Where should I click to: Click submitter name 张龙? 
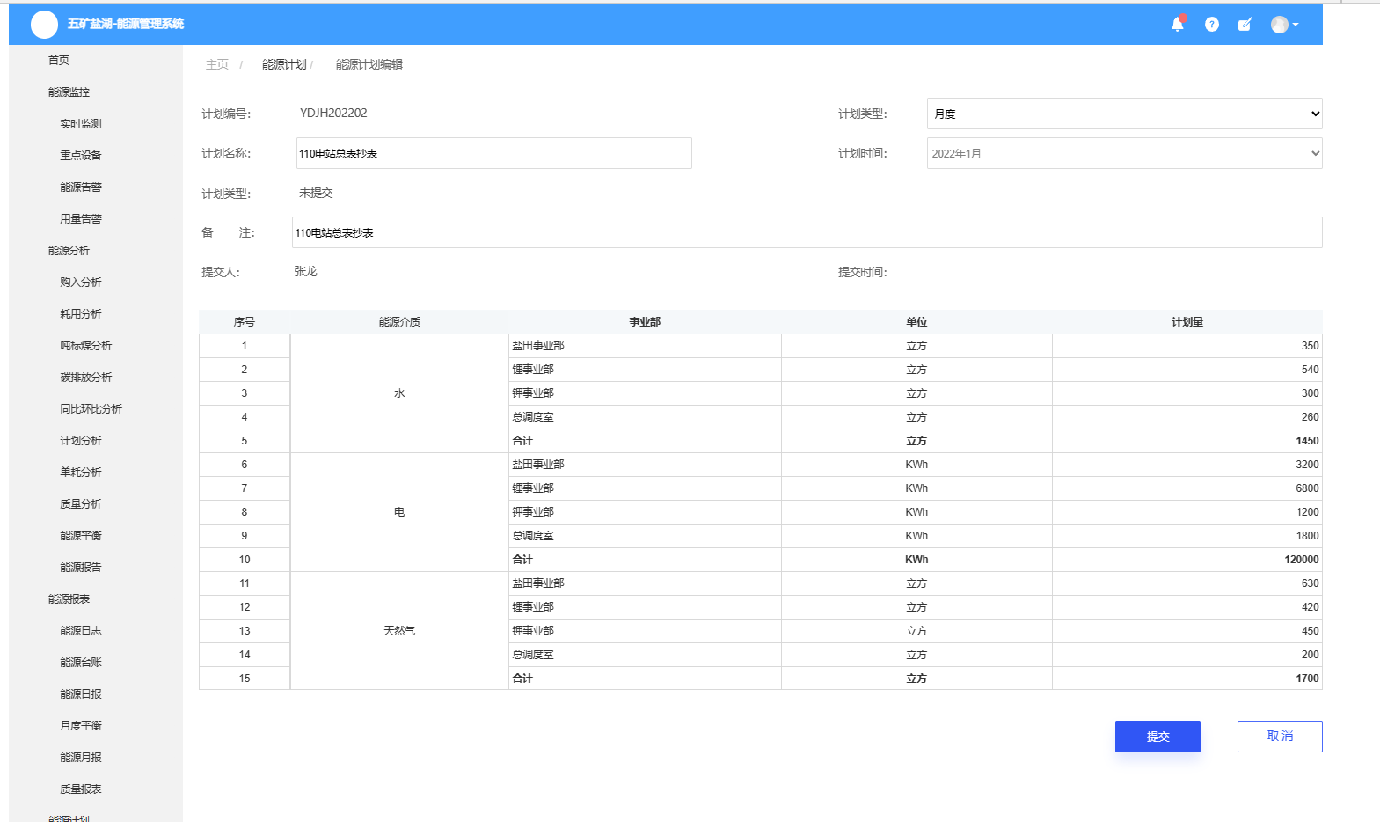pyautogui.click(x=305, y=271)
